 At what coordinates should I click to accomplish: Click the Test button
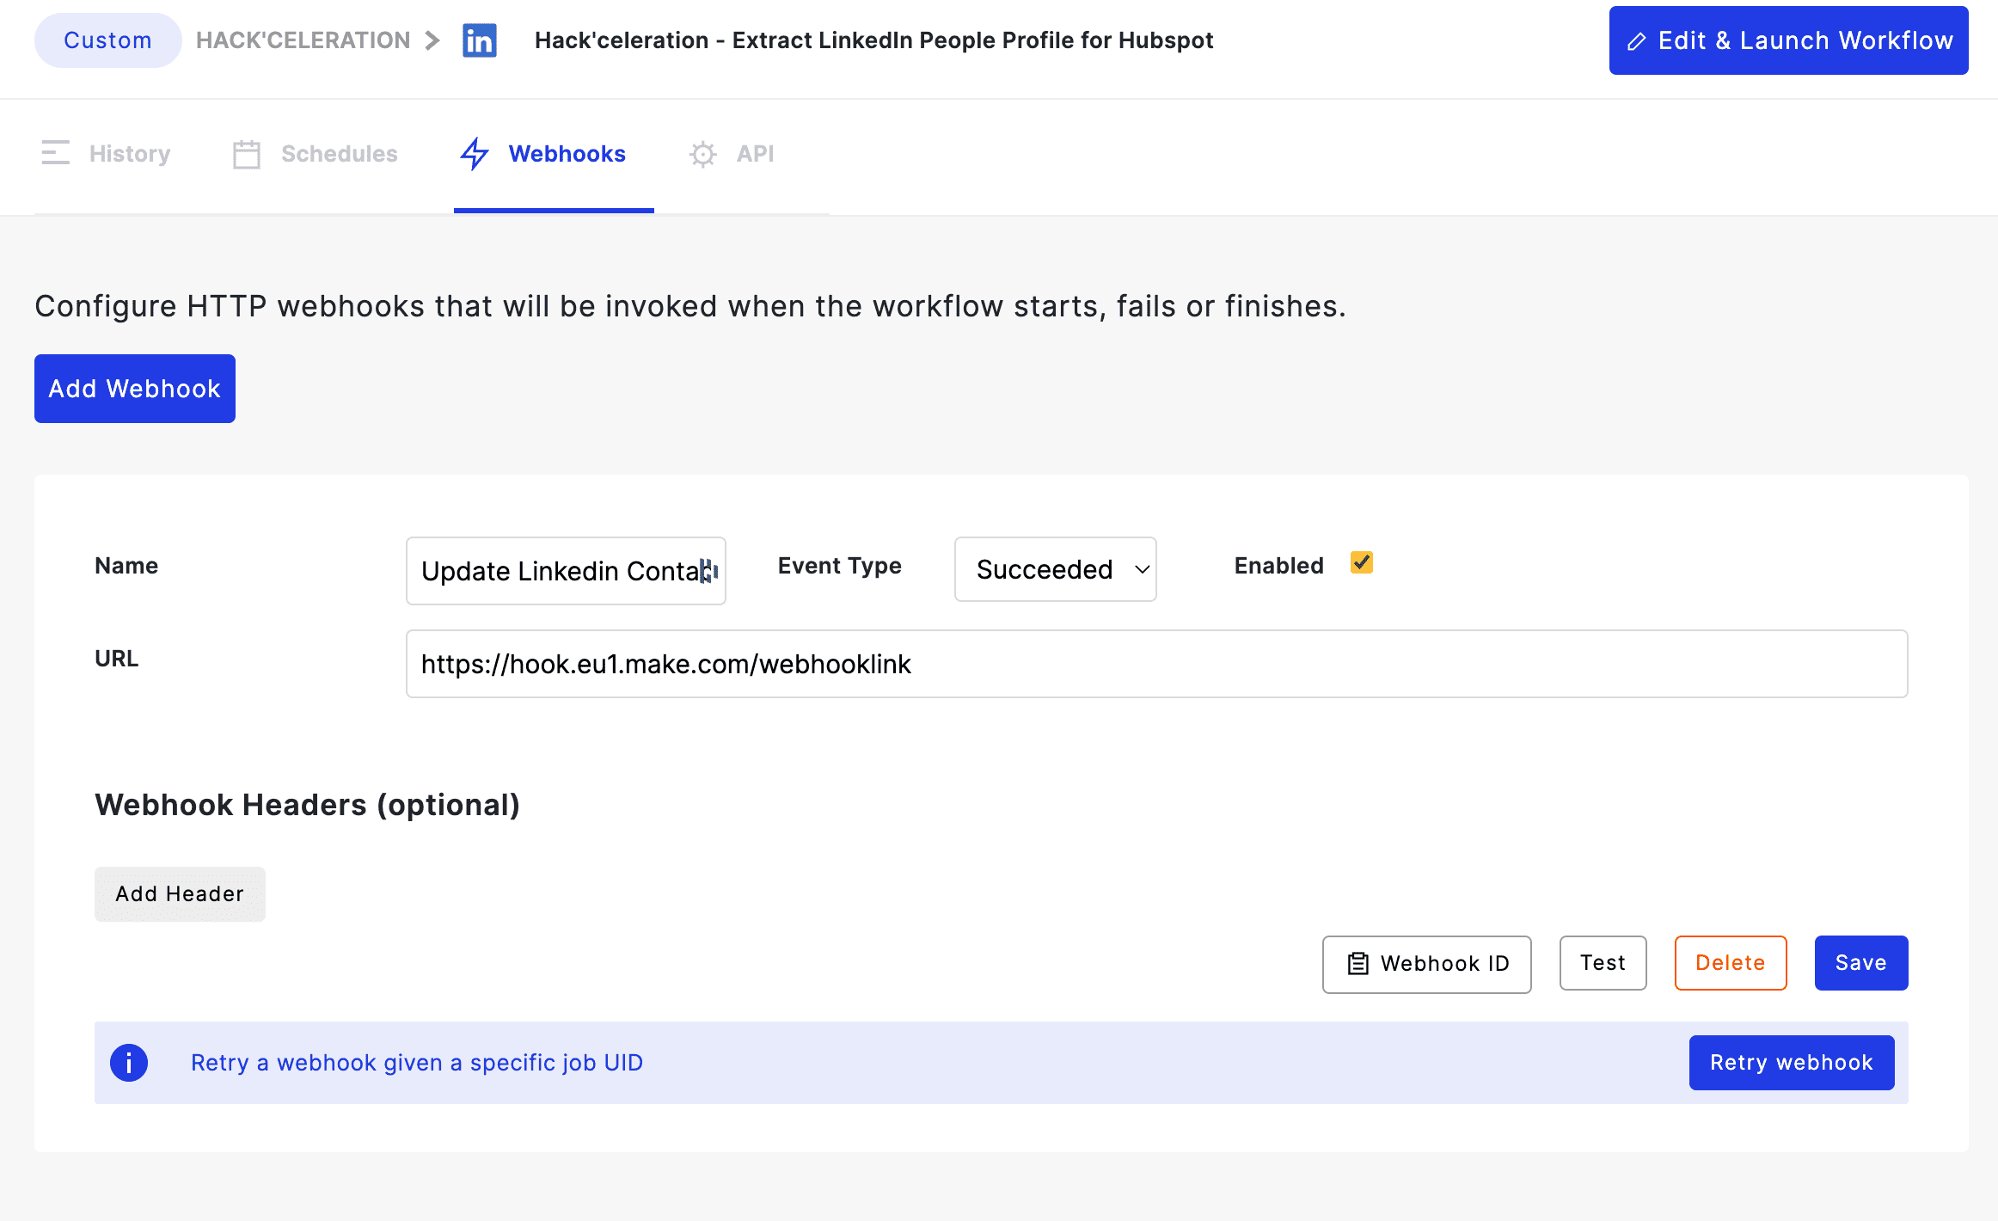[x=1603, y=963]
